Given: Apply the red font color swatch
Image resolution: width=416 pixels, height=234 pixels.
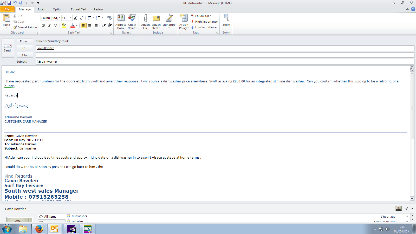Looking at the screenshot, I should 73,25.
